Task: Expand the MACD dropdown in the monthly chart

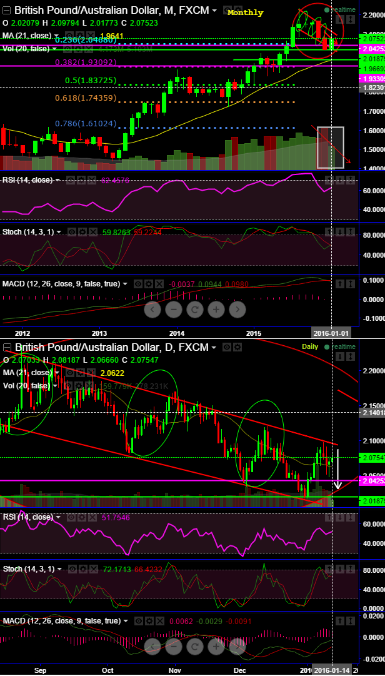Action: tap(125, 284)
